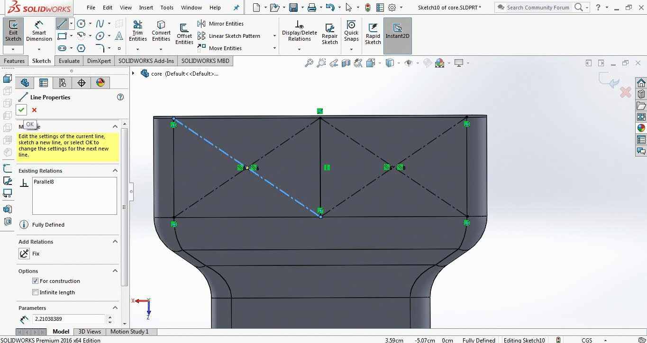This screenshot has height=343, width=647.
Task: Click the Zoom to Fit icon
Action: coord(309,63)
